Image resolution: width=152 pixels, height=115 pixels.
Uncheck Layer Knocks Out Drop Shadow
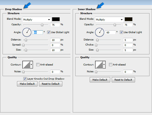pos(25,79)
